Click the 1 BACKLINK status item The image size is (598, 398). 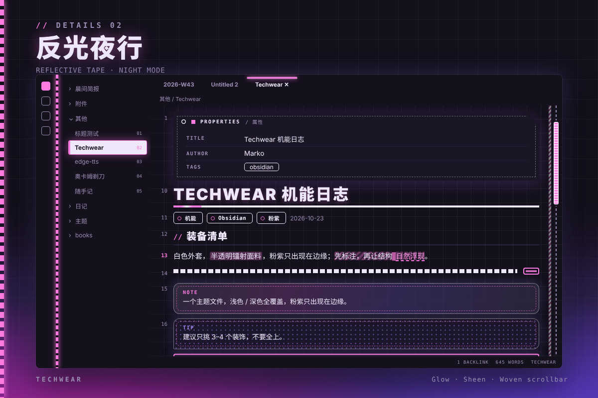coord(472,362)
